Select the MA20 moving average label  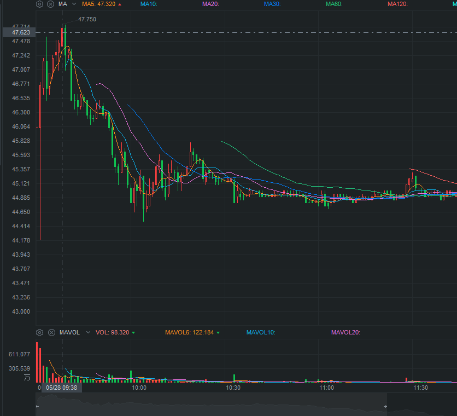pos(210,4)
